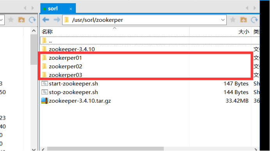This screenshot has width=270, height=151.
Task: Select the zookeeper-3.4.10 folder
Action: (150, 49)
